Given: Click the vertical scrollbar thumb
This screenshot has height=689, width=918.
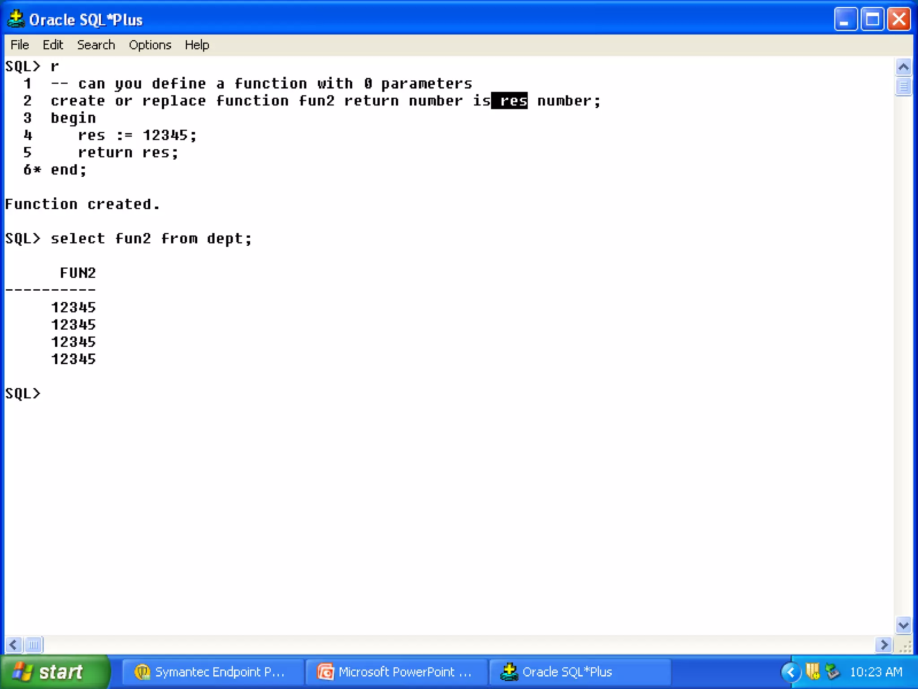Looking at the screenshot, I should click(903, 86).
